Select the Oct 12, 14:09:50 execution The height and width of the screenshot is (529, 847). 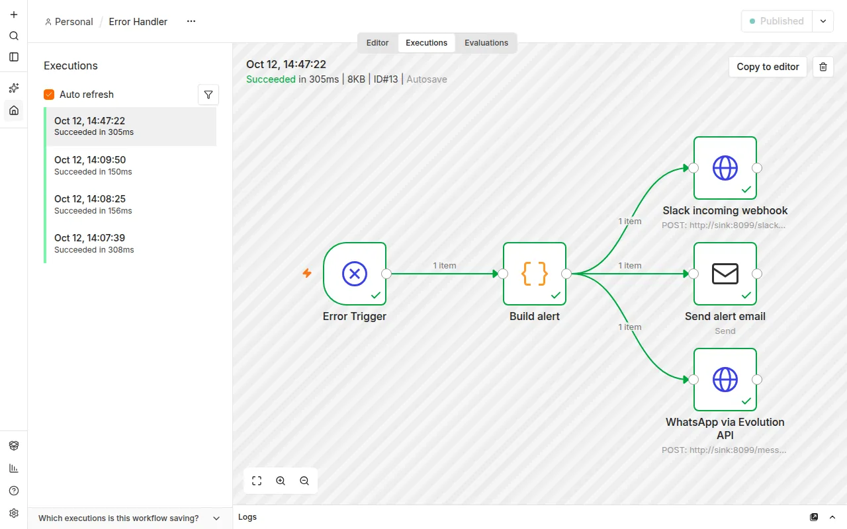click(x=130, y=165)
